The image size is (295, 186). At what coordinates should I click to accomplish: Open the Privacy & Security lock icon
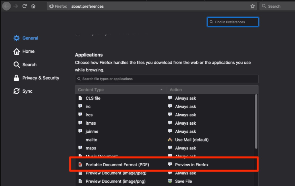point(16,78)
